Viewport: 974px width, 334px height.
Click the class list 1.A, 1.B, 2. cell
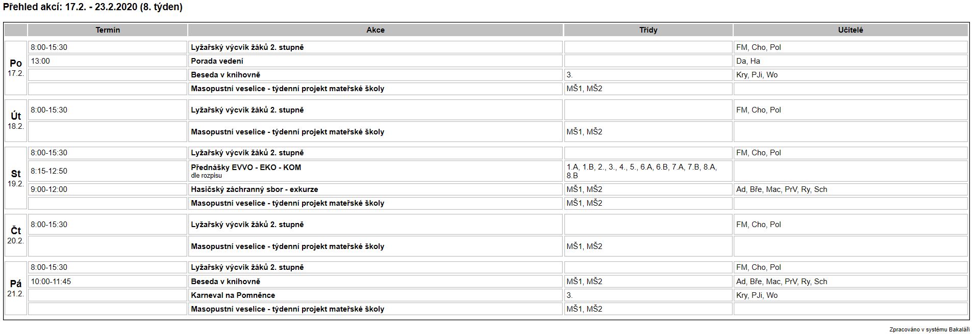tap(648, 171)
